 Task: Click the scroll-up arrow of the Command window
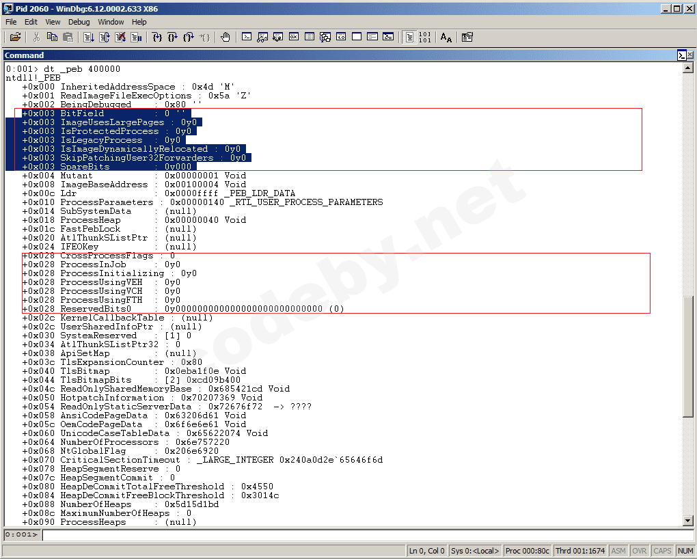[688, 68]
